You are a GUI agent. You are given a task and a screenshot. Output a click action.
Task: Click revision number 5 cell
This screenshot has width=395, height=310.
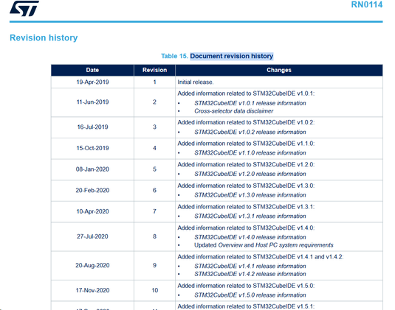pos(154,169)
